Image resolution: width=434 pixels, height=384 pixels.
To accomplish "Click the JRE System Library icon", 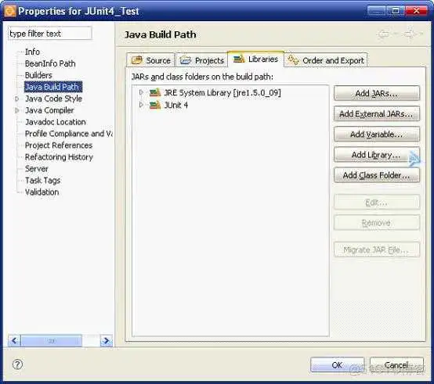I will click(x=155, y=92).
